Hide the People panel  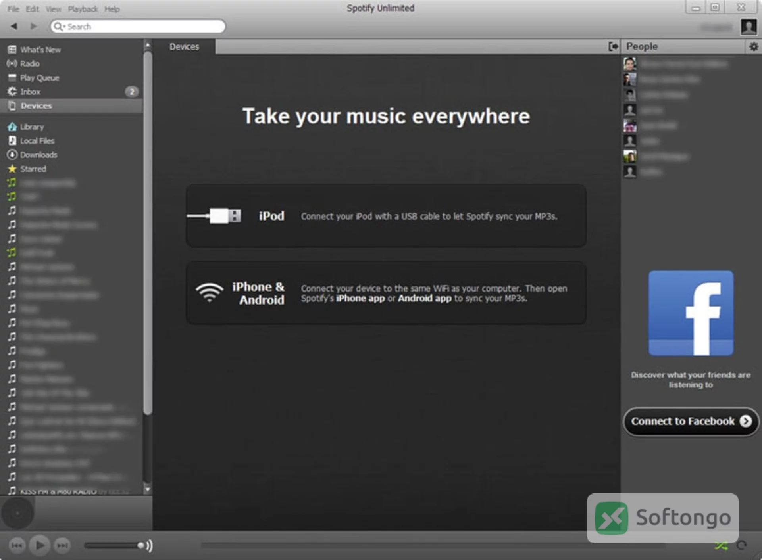[x=613, y=47]
